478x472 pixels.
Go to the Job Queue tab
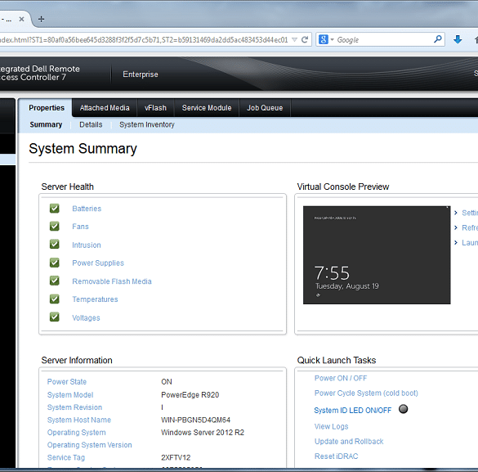(x=265, y=108)
